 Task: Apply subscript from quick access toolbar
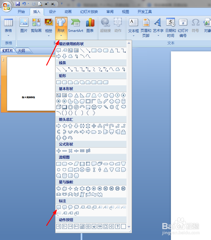pos(53,4)
